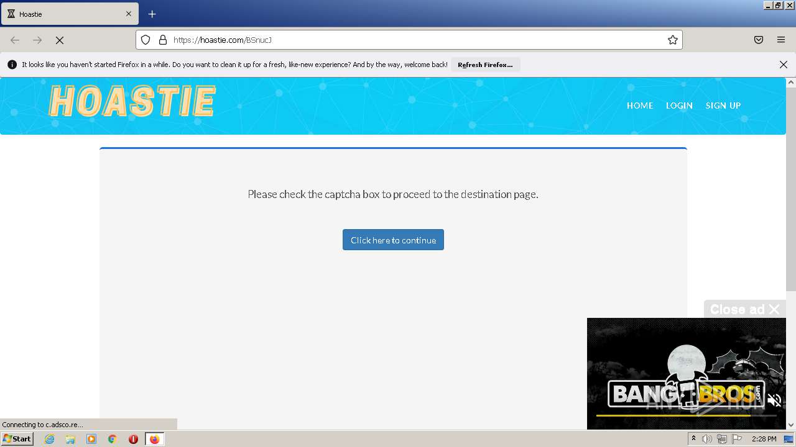Dismiss the Firefox notification bar

784,65
